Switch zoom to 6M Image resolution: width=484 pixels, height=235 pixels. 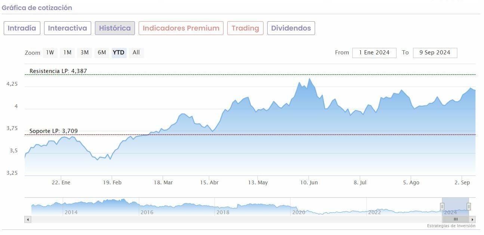[x=102, y=53]
